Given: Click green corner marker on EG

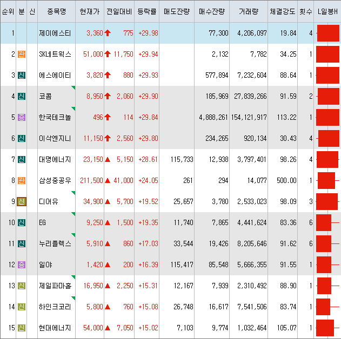Looking at the screenshot, I should [x=73, y=214].
